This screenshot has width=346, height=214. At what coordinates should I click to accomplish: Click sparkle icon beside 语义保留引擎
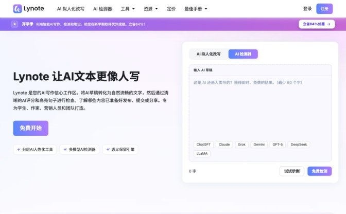pyautogui.click(x=108, y=149)
